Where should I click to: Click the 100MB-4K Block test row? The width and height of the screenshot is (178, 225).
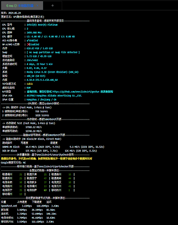(x=53, y=147)
